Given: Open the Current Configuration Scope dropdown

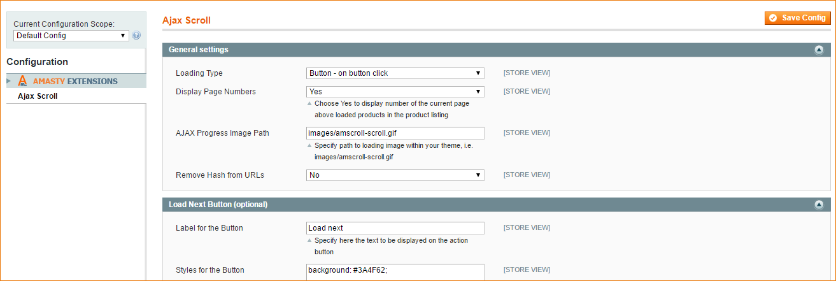Looking at the screenshot, I should 71,36.
